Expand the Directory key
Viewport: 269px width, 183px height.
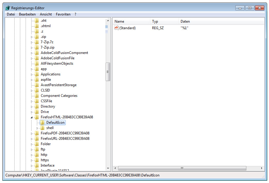(x=32, y=106)
